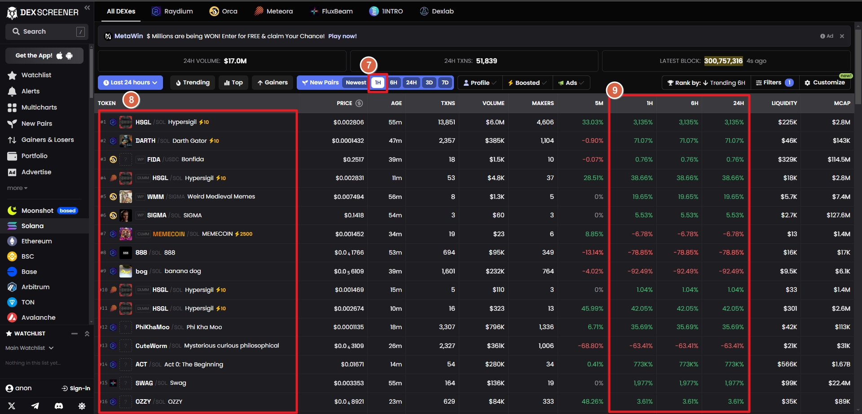Select the 7D new pairs timeframe
The image size is (862, 414).
pos(445,83)
